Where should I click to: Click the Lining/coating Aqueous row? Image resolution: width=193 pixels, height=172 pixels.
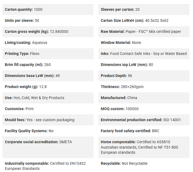click(x=48, y=43)
